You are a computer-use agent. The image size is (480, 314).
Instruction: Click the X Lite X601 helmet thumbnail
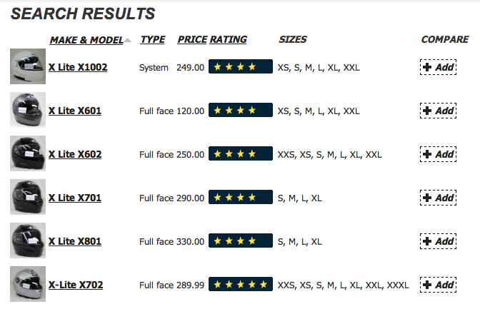tap(28, 110)
